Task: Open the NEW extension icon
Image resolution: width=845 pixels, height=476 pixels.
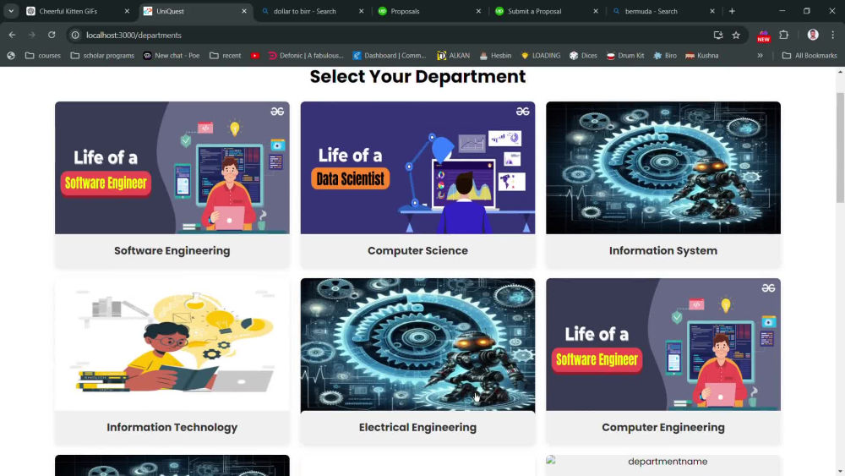Action: coord(764,36)
